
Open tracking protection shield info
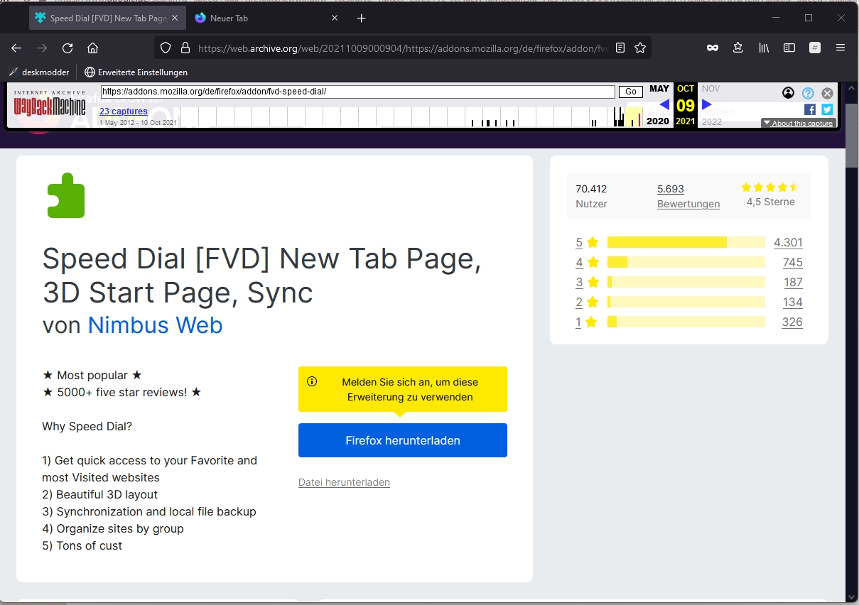(x=166, y=48)
